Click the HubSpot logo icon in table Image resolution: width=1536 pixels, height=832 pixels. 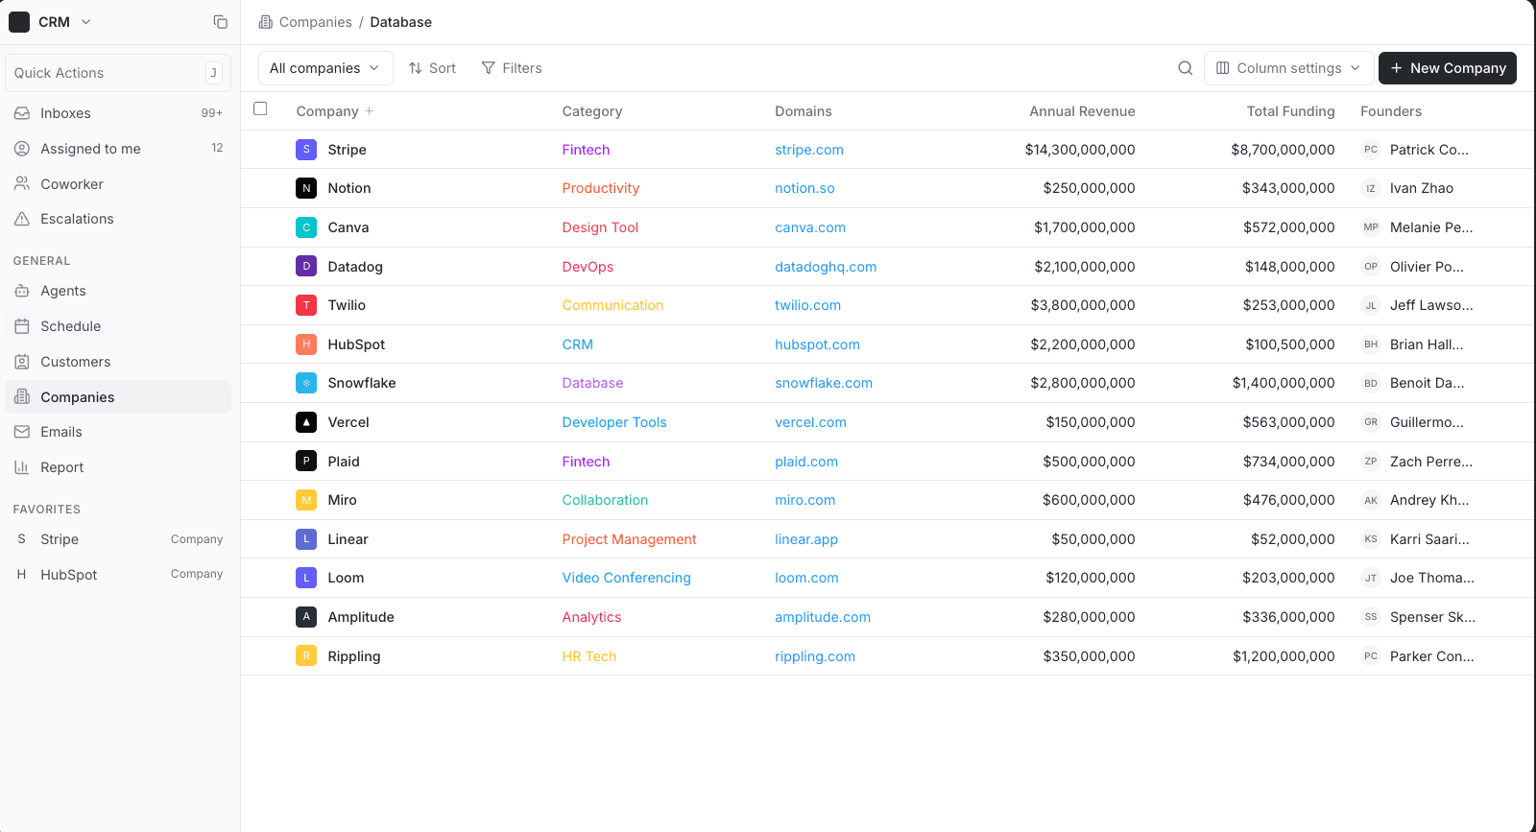click(306, 345)
